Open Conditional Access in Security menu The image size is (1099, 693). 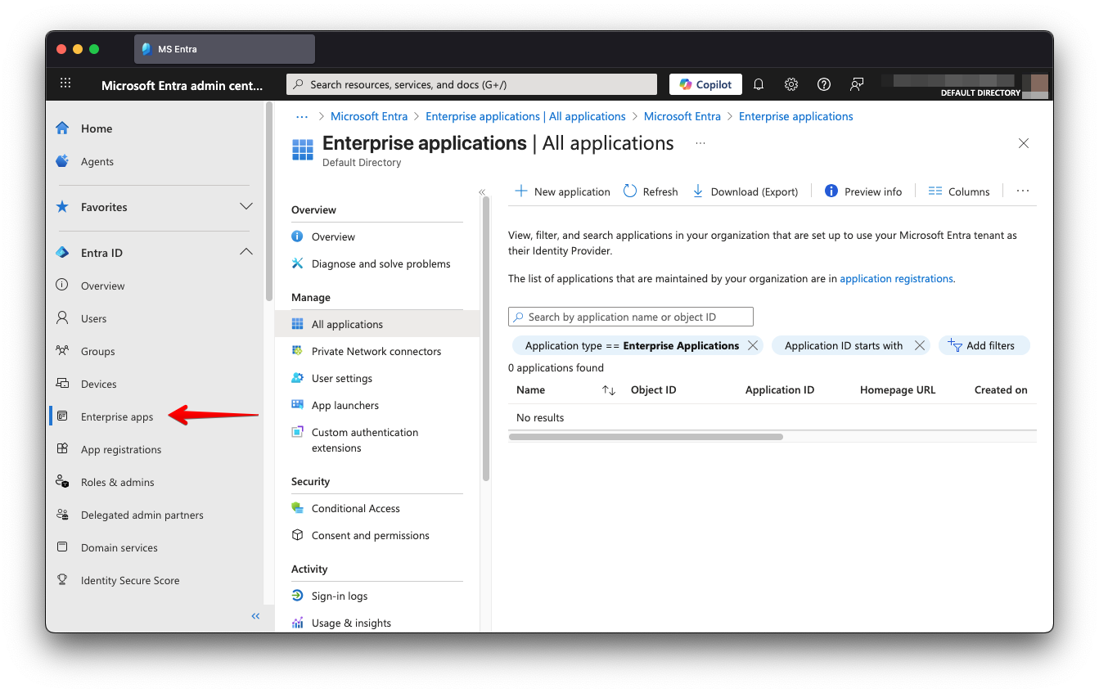click(x=355, y=508)
